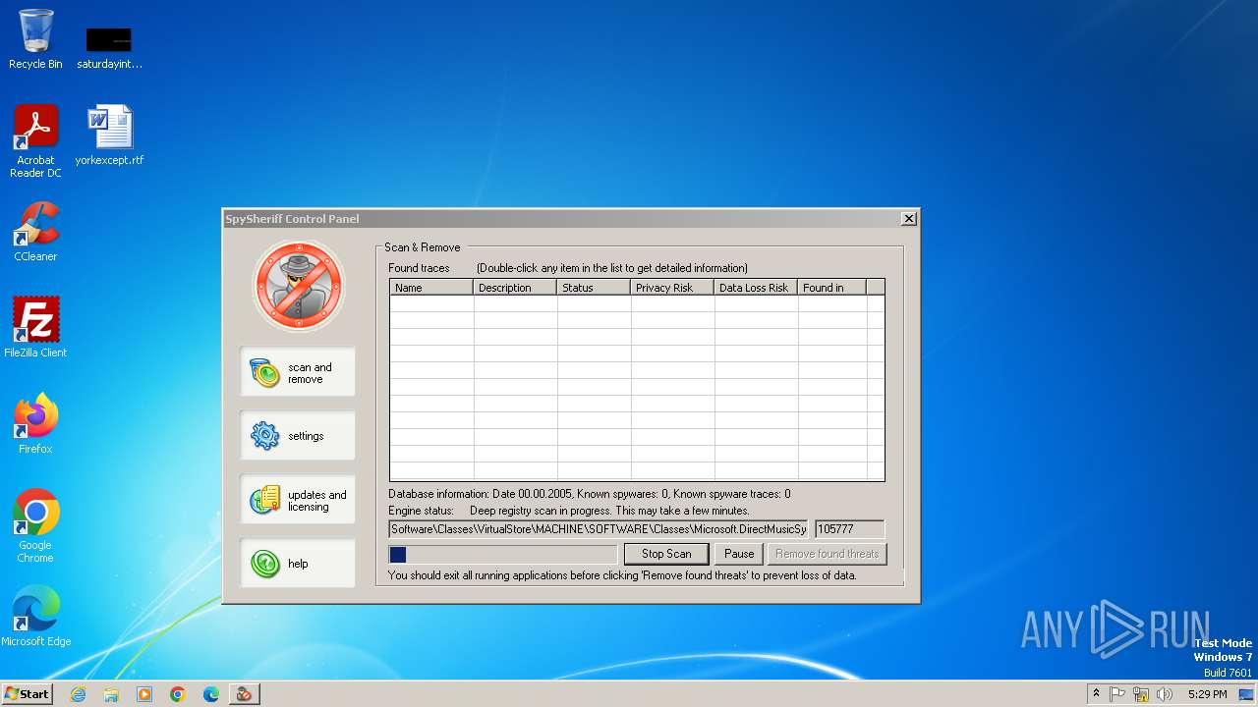Sort the list by Privacy Risk column
The height and width of the screenshot is (707, 1258).
click(x=672, y=288)
